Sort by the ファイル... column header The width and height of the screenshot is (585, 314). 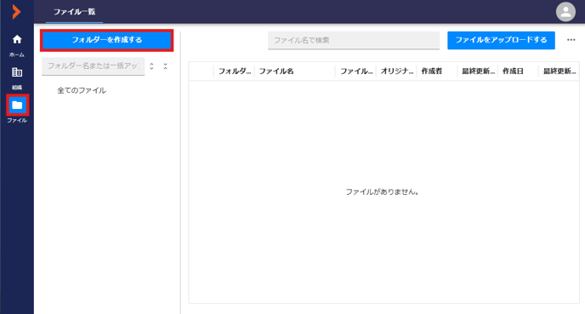coord(356,71)
